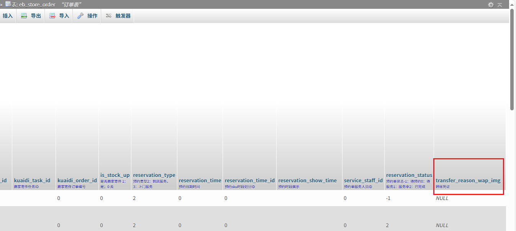Select kuaidi_order_id value in -1 status row
The width and height of the screenshot is (516, 231).
[59, 198]
